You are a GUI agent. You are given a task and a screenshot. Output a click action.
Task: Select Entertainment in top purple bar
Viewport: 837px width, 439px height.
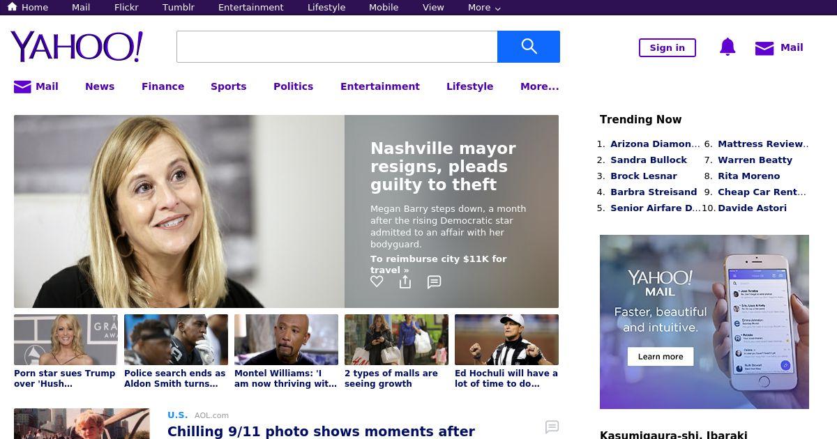click(x=251, y=8)
